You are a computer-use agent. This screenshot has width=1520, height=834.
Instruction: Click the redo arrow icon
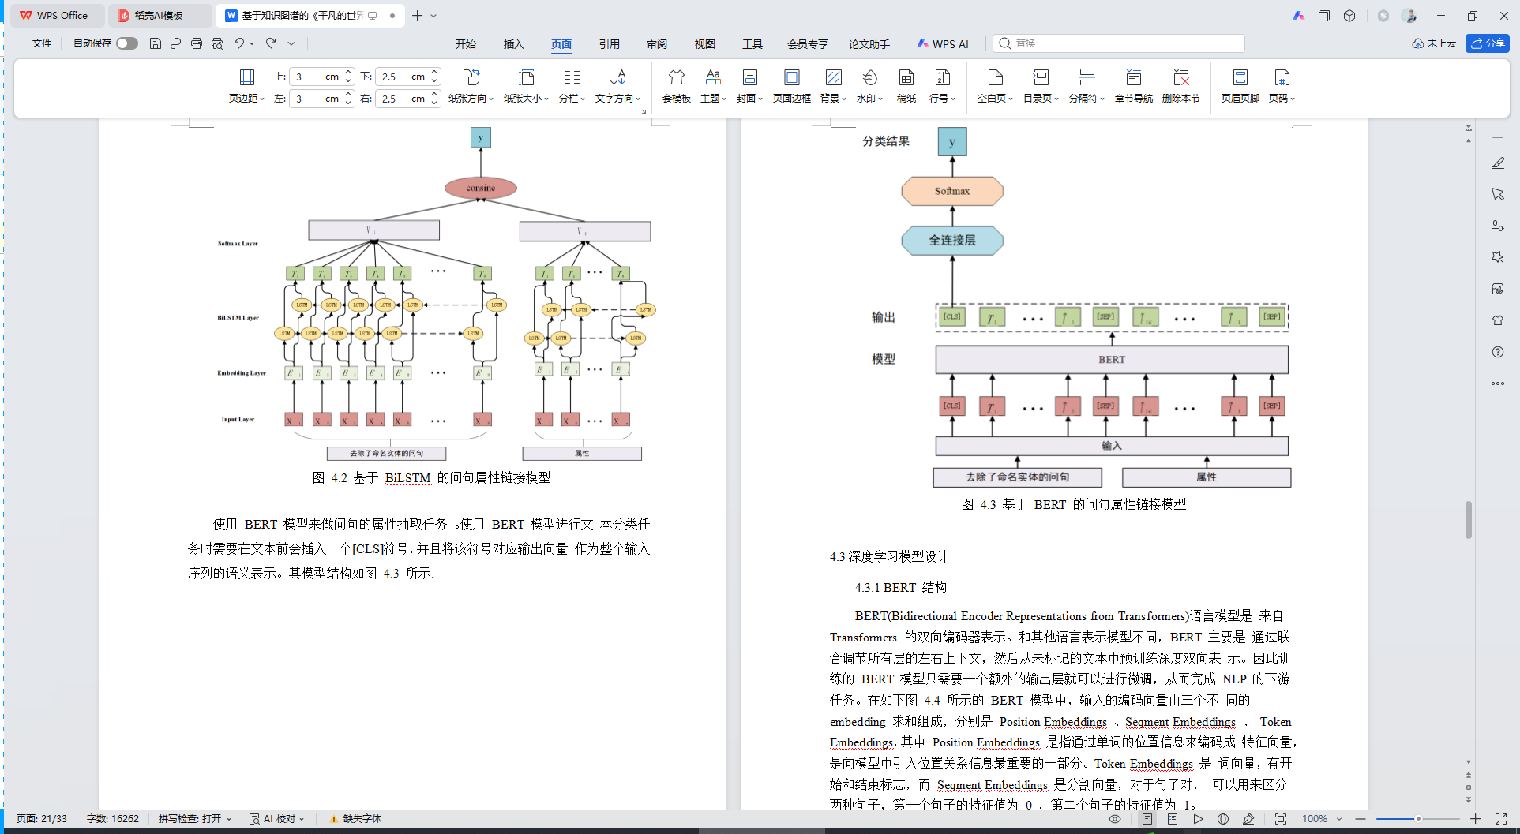click(x=271, y=43)
